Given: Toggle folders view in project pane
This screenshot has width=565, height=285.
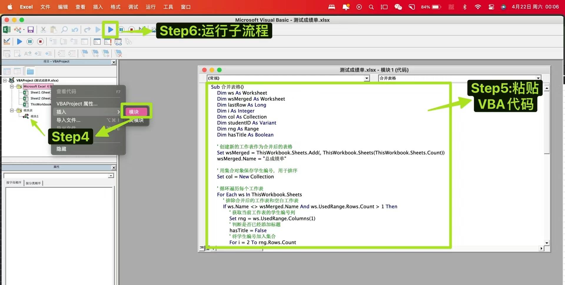Looking at the screenshot, I should (30, 71).
